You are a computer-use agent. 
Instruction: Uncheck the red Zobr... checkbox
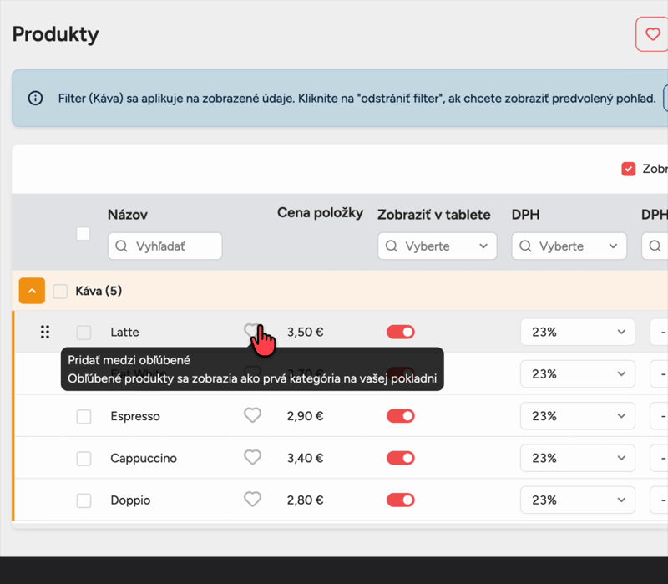click(x=629, y=170)
